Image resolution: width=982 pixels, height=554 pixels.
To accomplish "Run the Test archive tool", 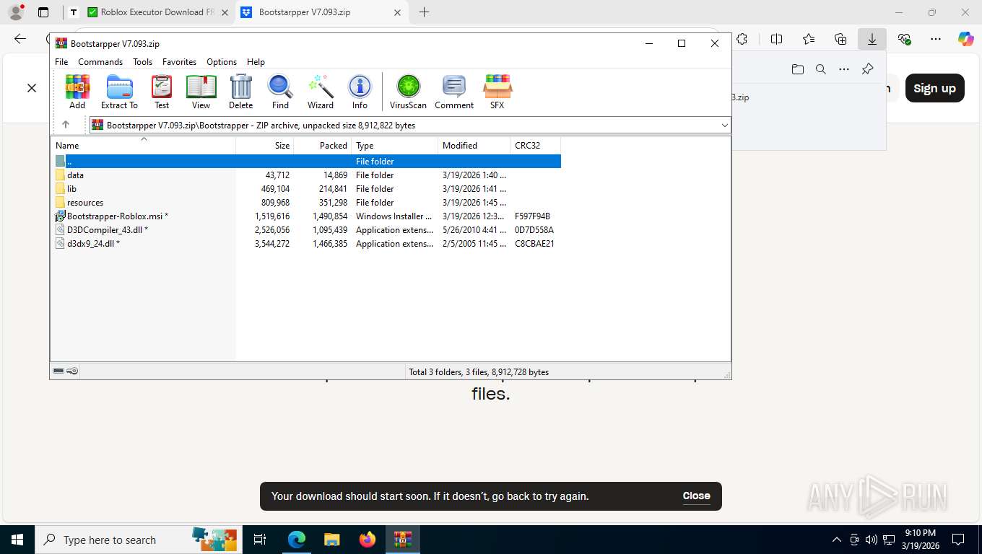I will 162,92.
